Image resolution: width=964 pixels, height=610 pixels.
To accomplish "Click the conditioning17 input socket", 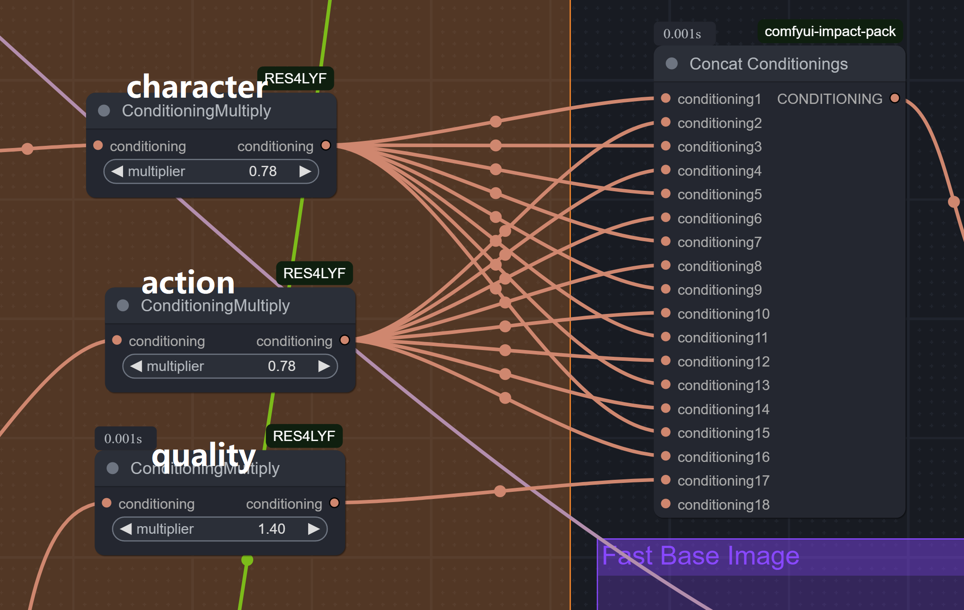I will click(666, 480).
